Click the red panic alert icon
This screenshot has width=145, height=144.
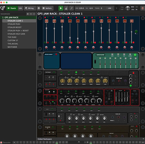[x=142, y=8]
